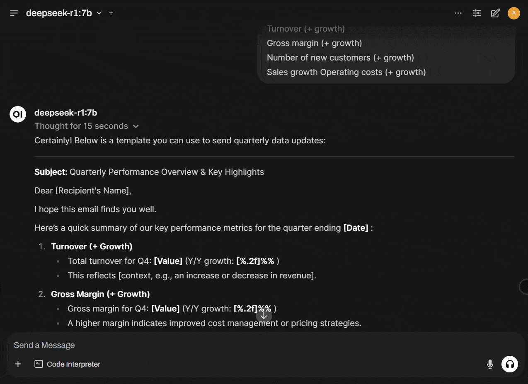Expand the 'Thought for 15 seconds' section
The image size is (528, 384).
pos(87,126)
